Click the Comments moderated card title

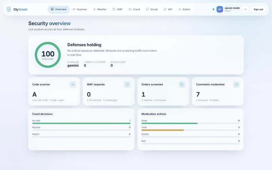pyautogui.click(x=210, y=84)
